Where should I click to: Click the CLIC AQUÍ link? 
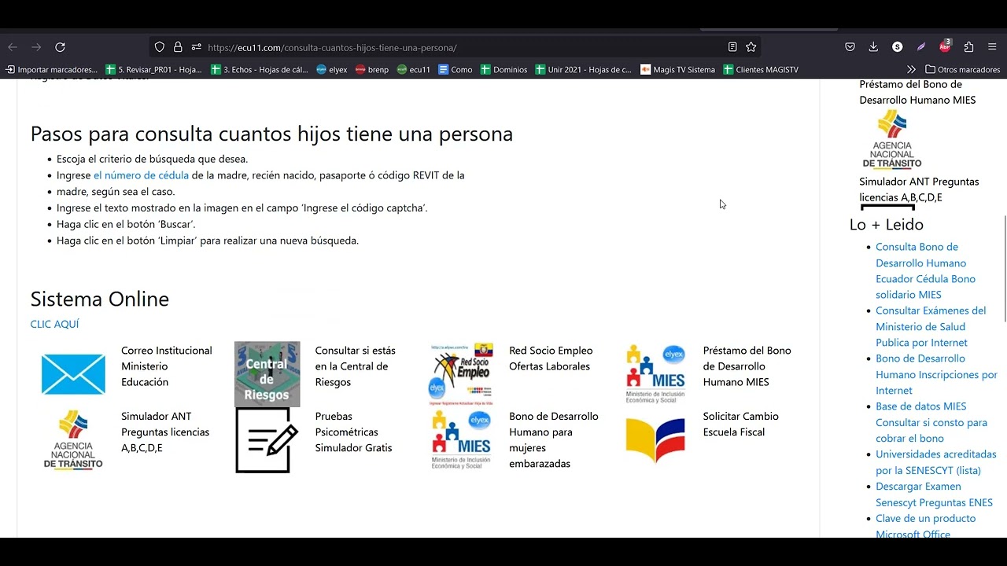54,324
